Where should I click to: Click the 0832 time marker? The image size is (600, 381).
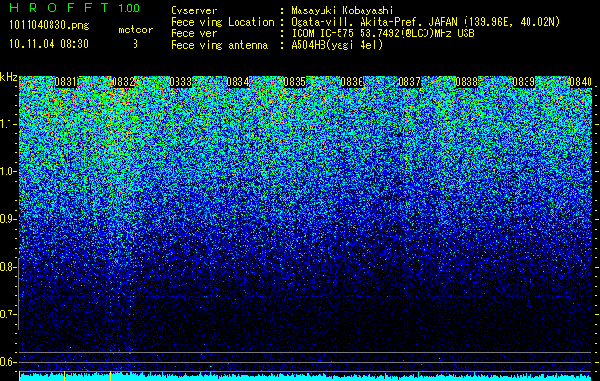click(x=123, y=82)
